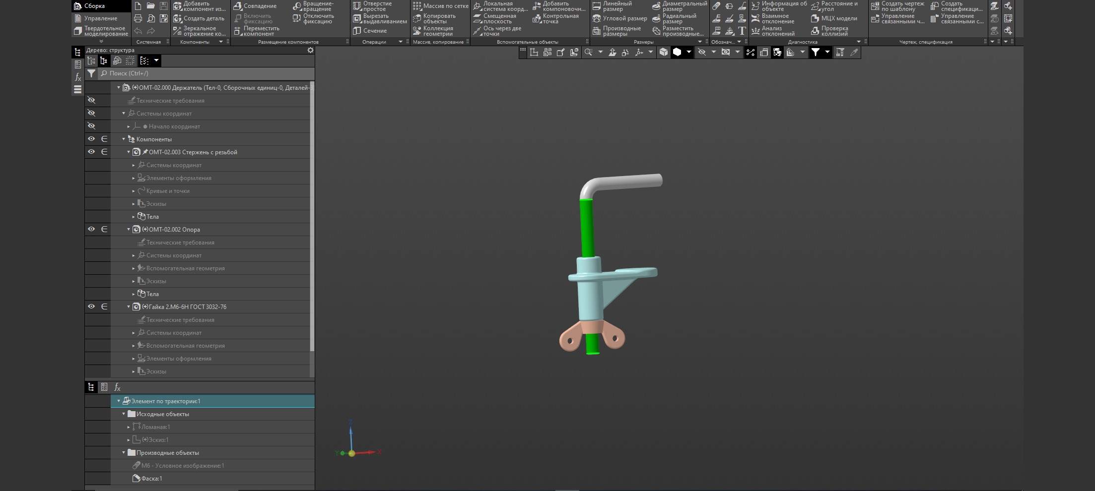The height and width of the screenshot is (491, 1095).
Task: Collapse the ОМТ-02.002 Опора node
Action: point(129,230)
